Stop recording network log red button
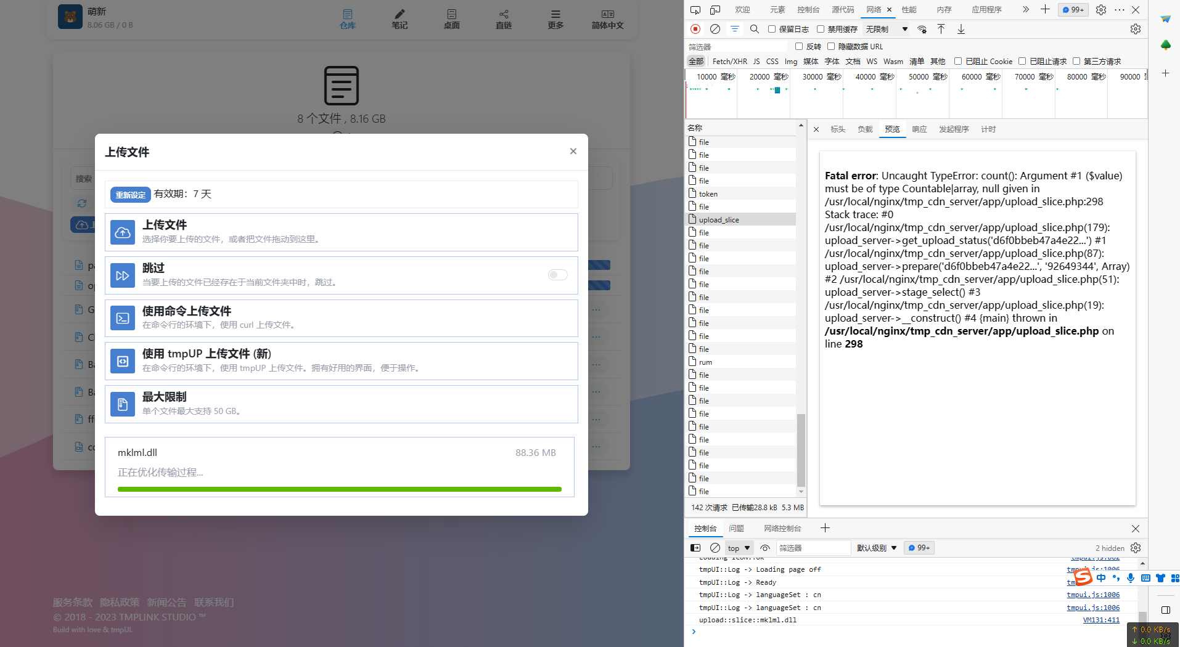Screen dimensions: 1180x647 tap(695, 29)
